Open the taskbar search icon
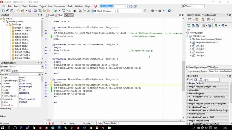Screen dimensions: 232x130 9,128
